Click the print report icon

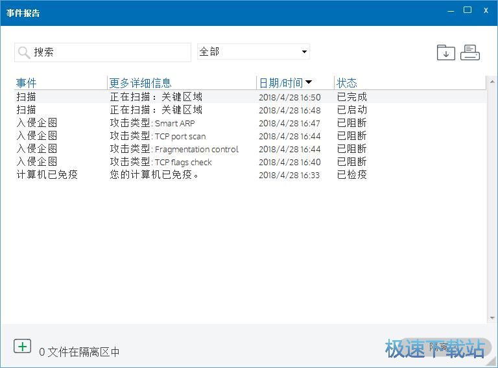point(470,52)
